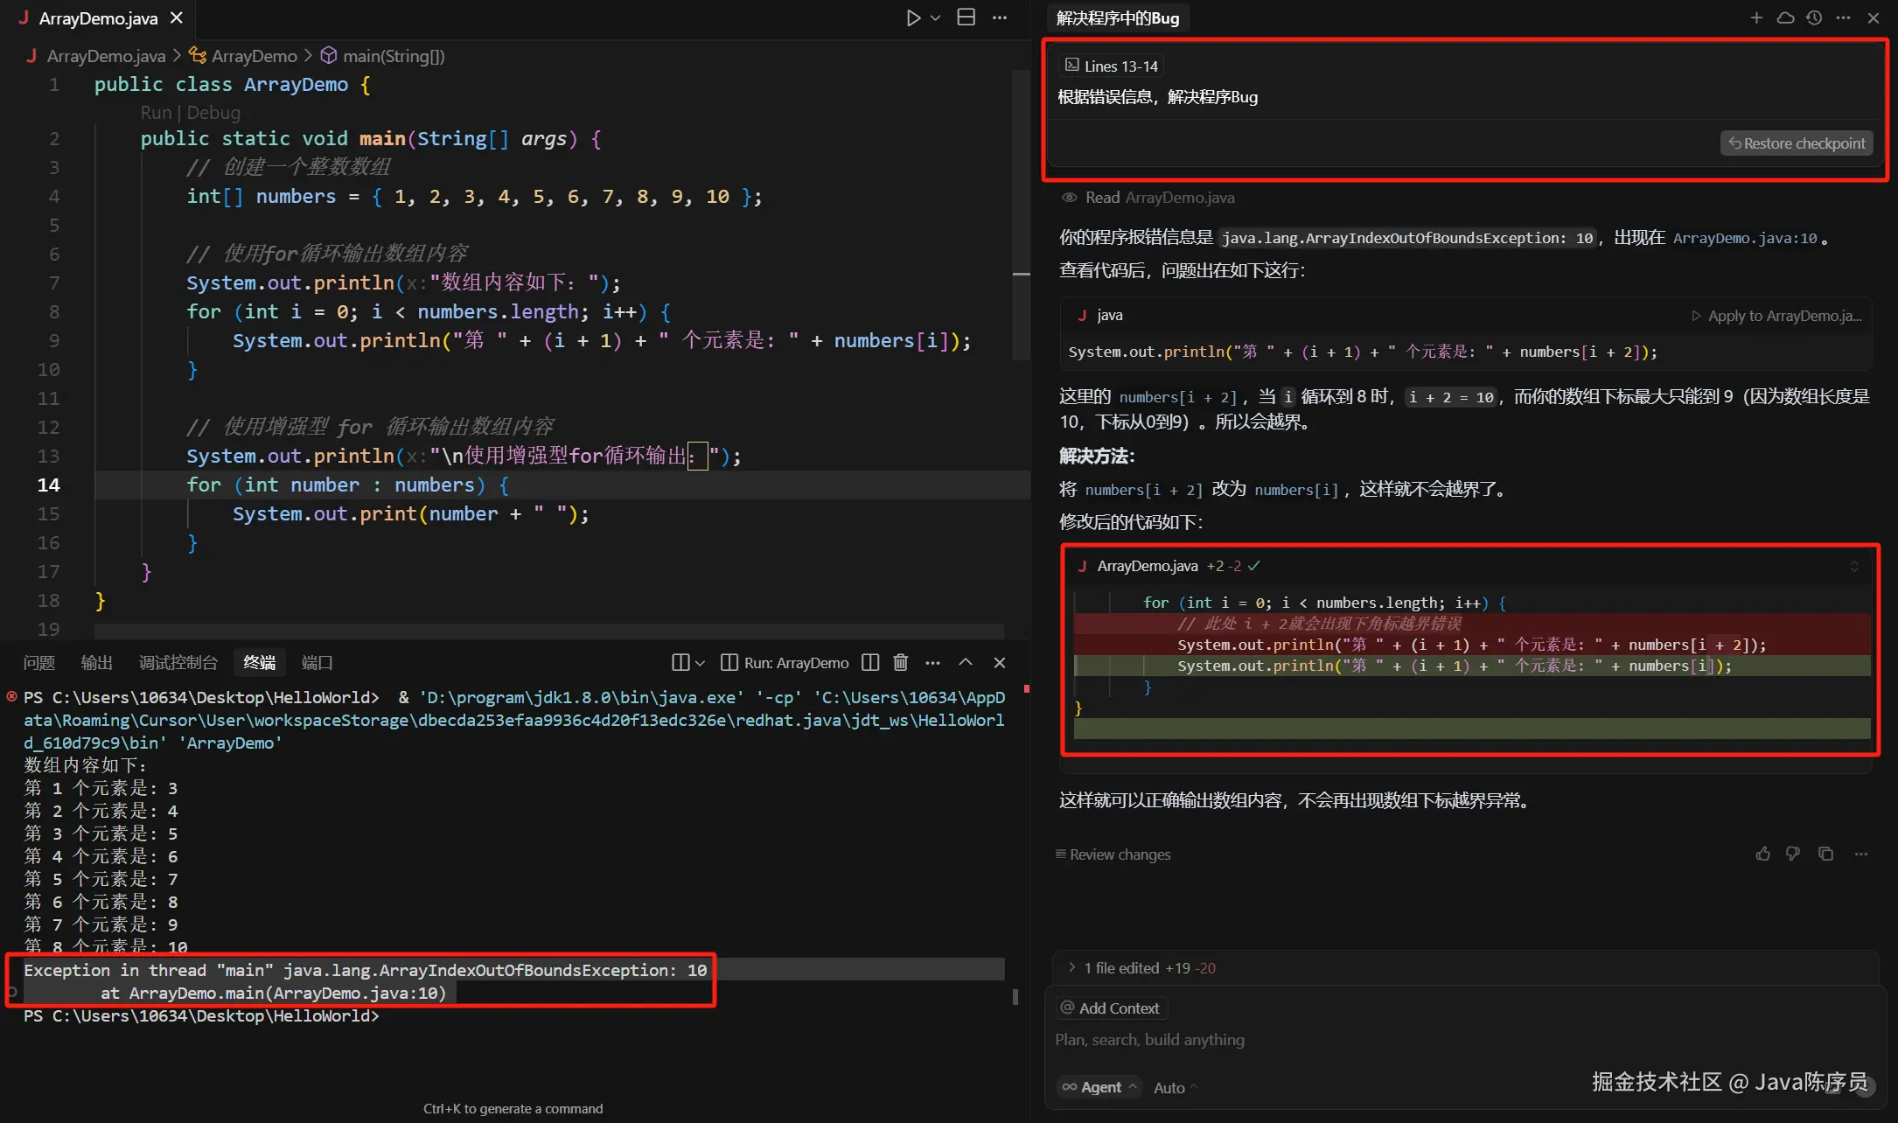Click the 'Plan, search, build anything' input
The height and width of the screenshot is (1123, 1898).
pyautogui.click(x=1149, y=1040)
